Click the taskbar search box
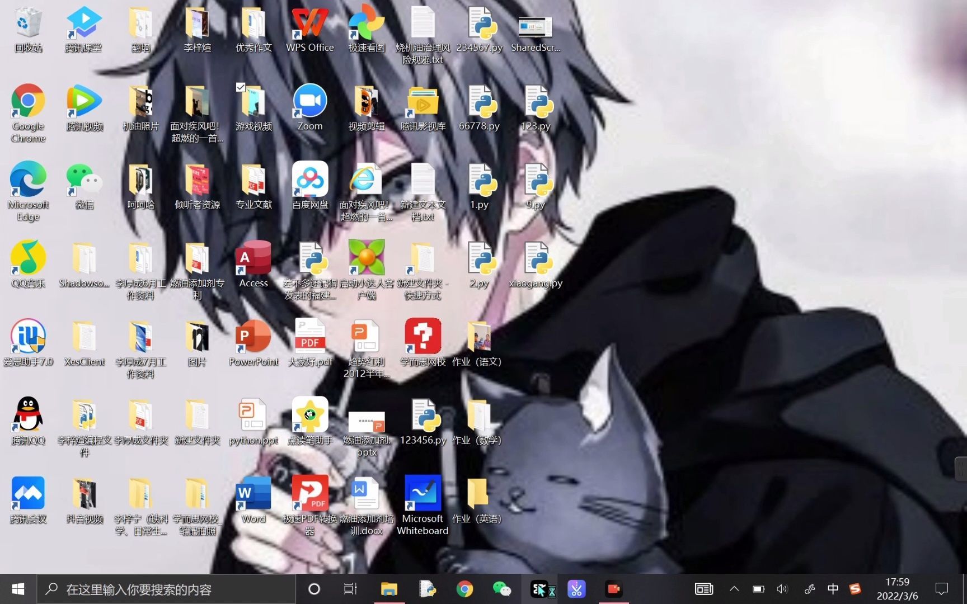 (x=166, y=589)
